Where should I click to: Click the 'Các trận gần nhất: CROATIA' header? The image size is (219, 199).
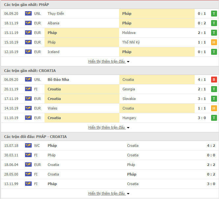pos(30,71)
